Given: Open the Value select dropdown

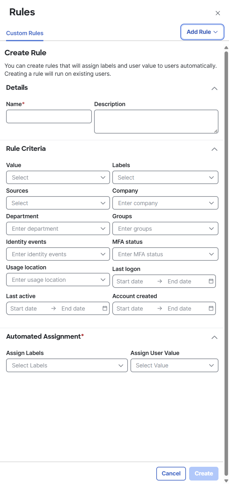Looking at the screenshot, I should tap(58, 177).
